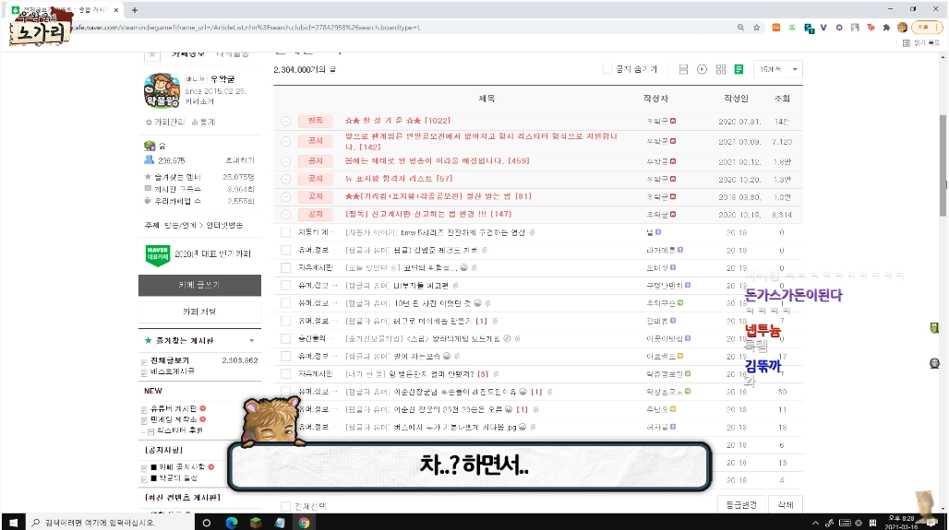Click the 조회 column header

click(x=782, y=99)
